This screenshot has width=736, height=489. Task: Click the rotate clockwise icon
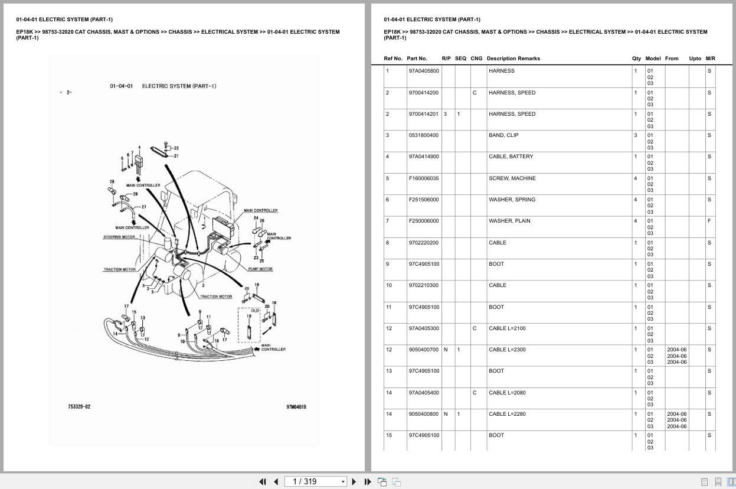396,481
